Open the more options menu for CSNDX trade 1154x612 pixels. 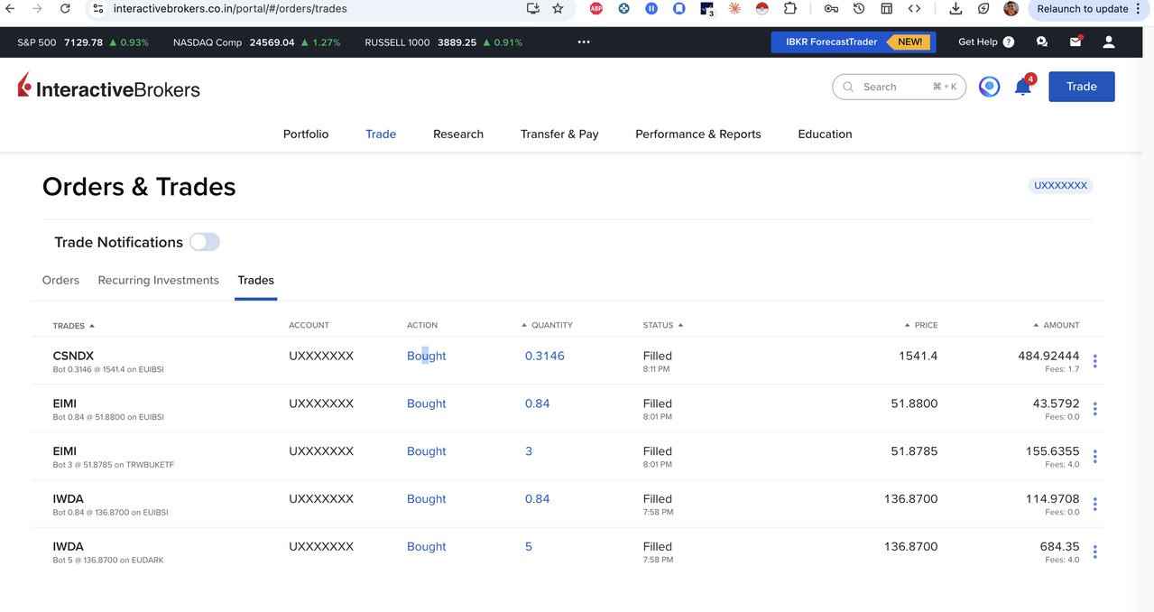1094,361
